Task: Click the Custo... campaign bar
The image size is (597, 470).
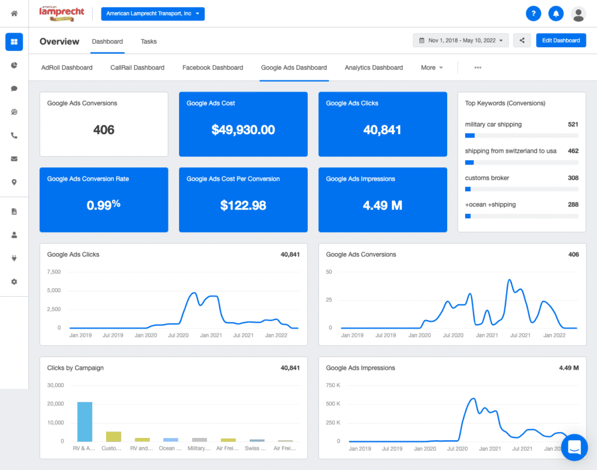Action: pos(114,437)
